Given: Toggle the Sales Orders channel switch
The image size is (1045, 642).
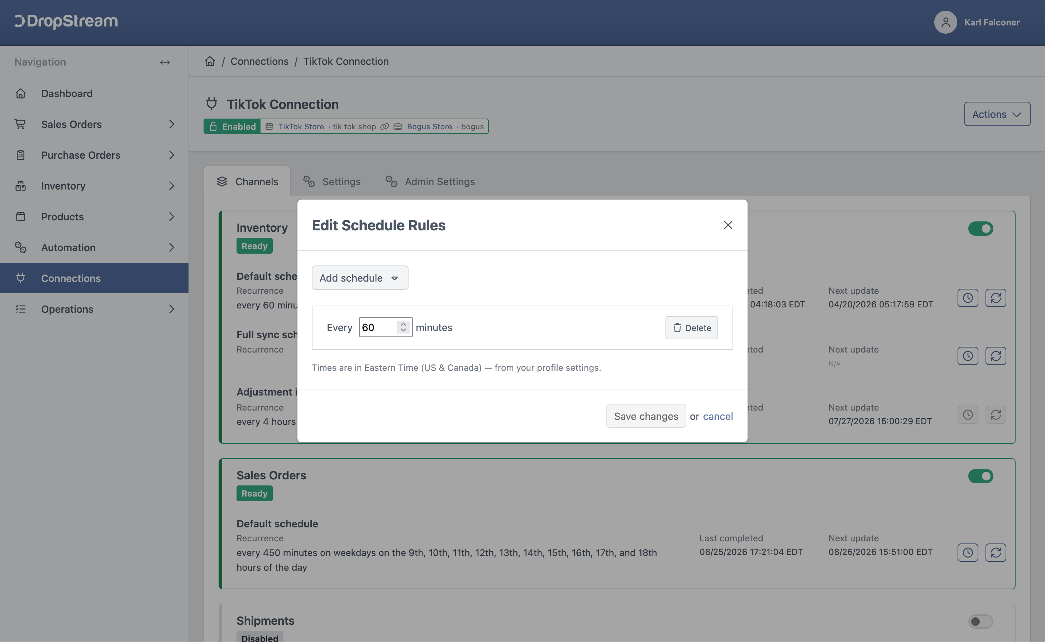Looking at the screenshot, I should [980, 476].
